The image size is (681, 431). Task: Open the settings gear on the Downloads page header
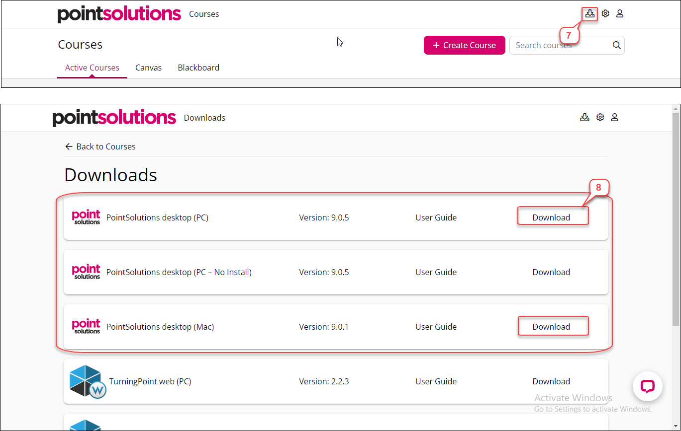[600, 118]
